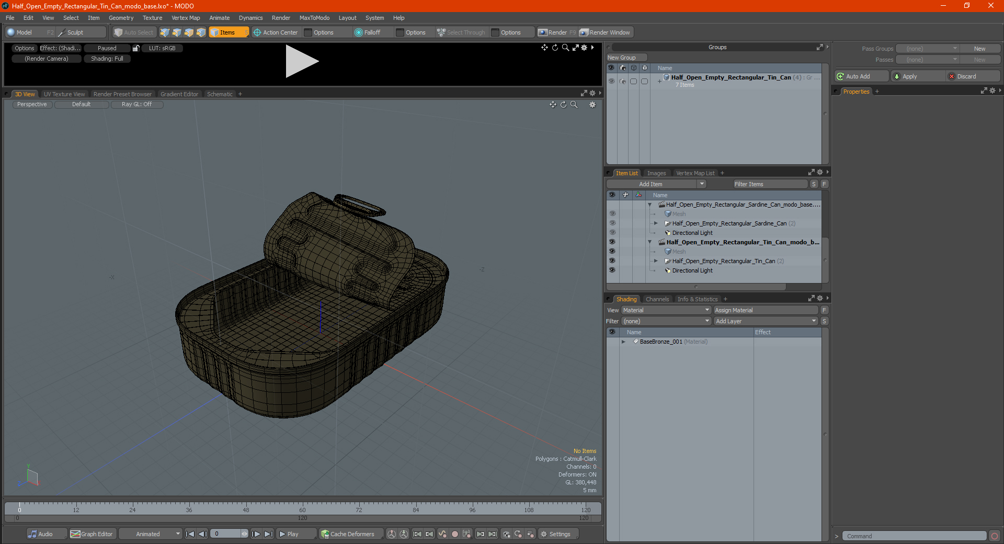Click the render preview zoom magnifier icon
The image size is (1004, 544).
(x=565, y=48)
